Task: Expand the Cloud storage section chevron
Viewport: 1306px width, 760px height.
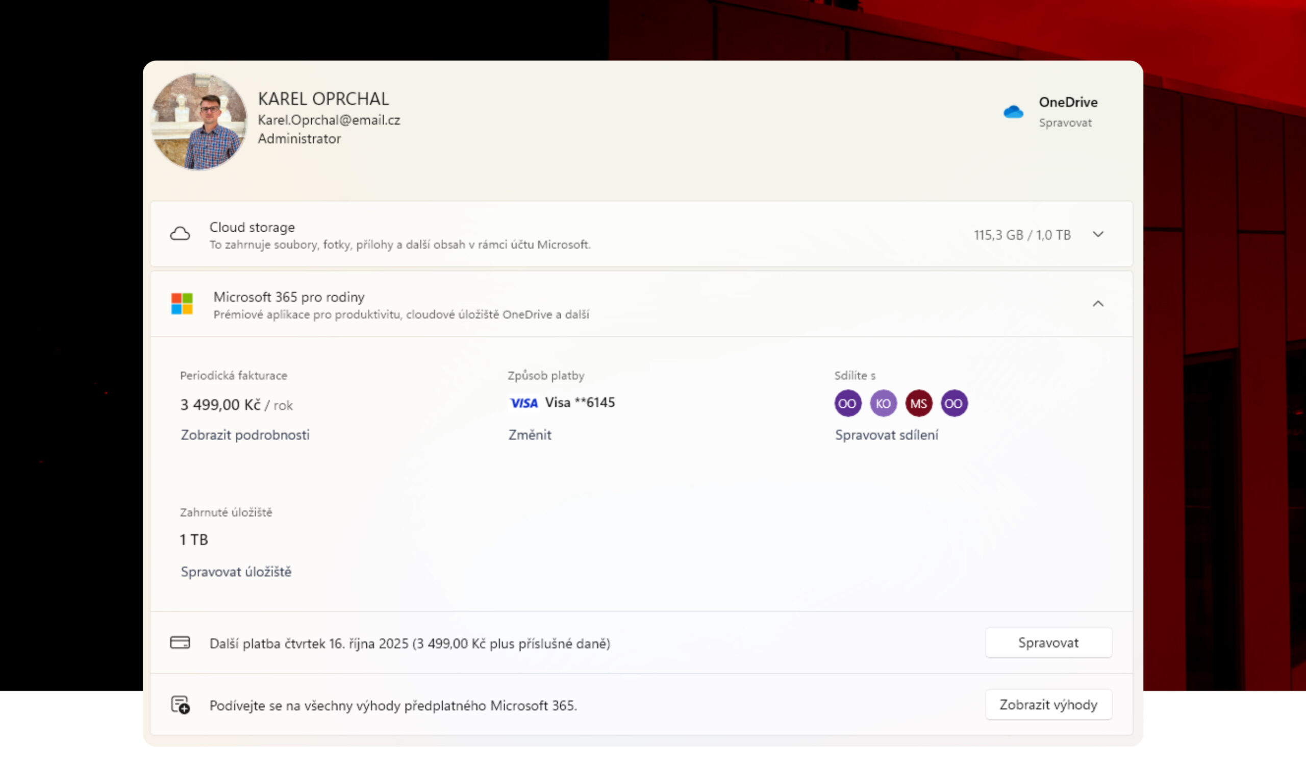Action: coord(1098,234)
